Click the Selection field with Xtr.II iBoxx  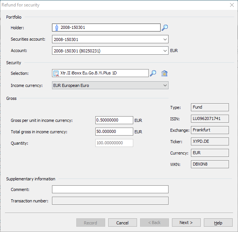click(x=102, y=73)
